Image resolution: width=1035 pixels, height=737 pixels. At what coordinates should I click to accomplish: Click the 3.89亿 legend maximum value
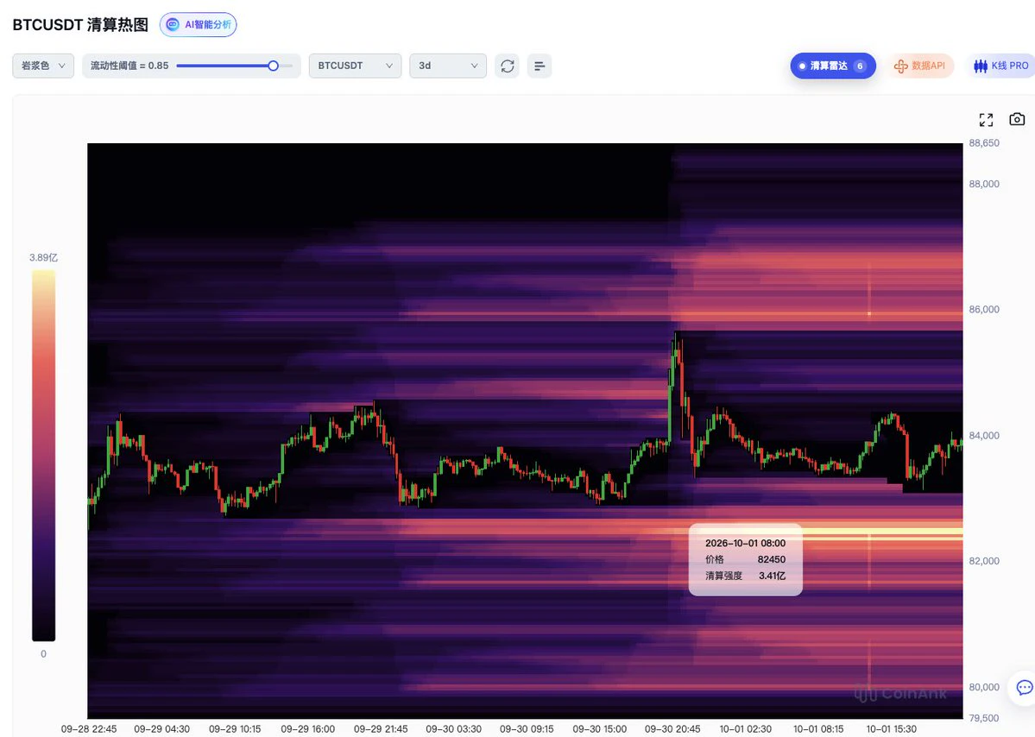pos(43,258)
